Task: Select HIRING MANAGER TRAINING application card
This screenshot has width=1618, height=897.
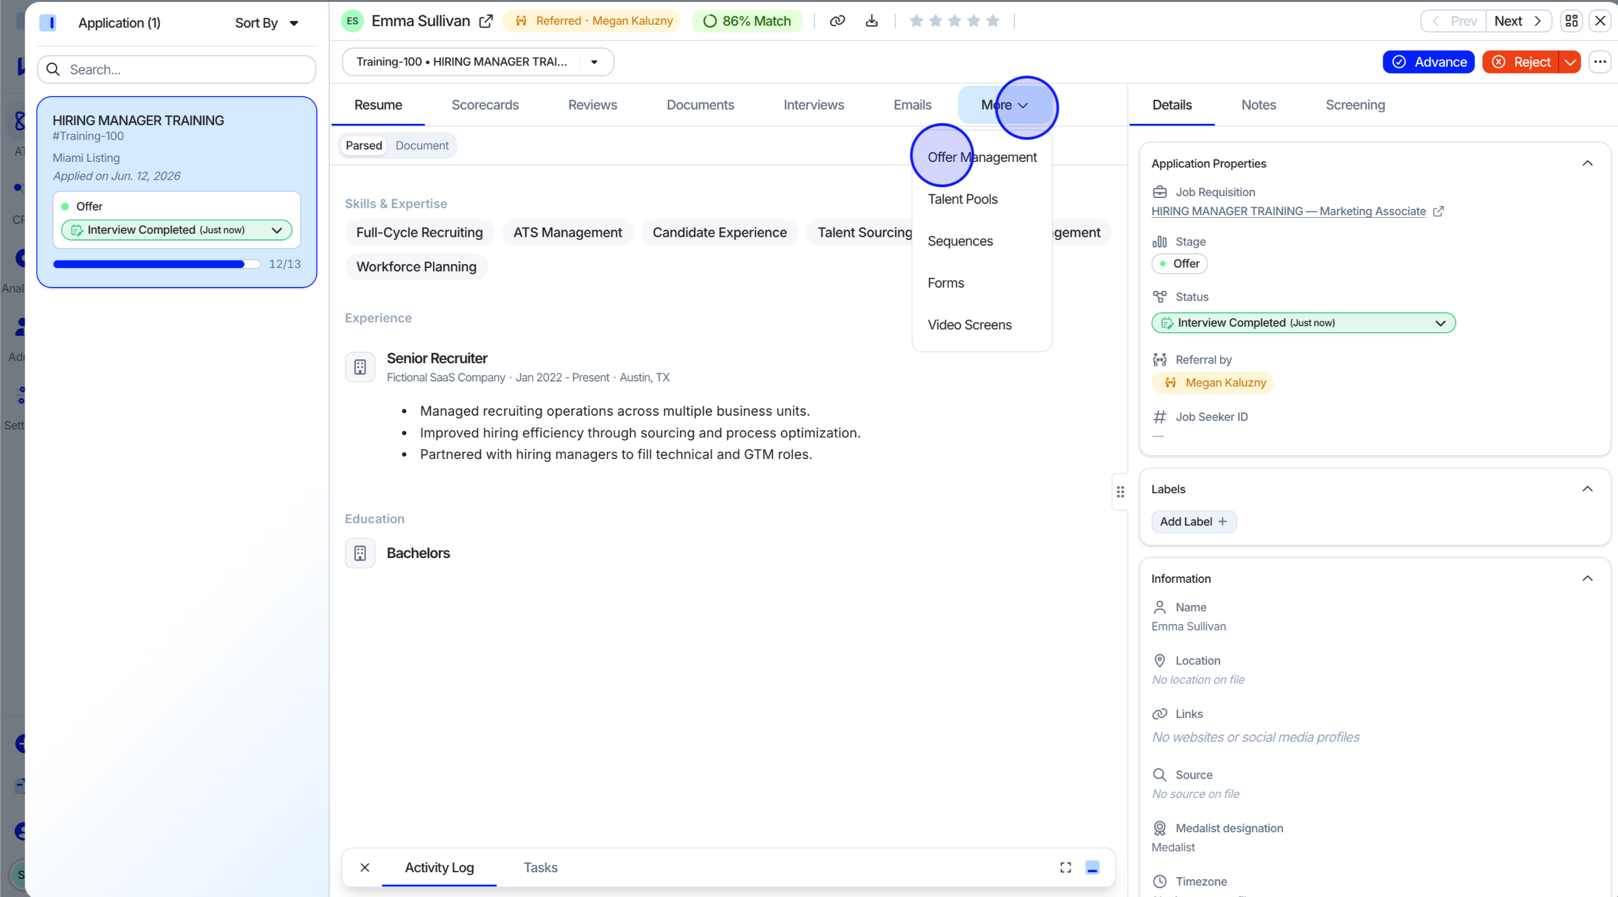Action: pos(176,192)
